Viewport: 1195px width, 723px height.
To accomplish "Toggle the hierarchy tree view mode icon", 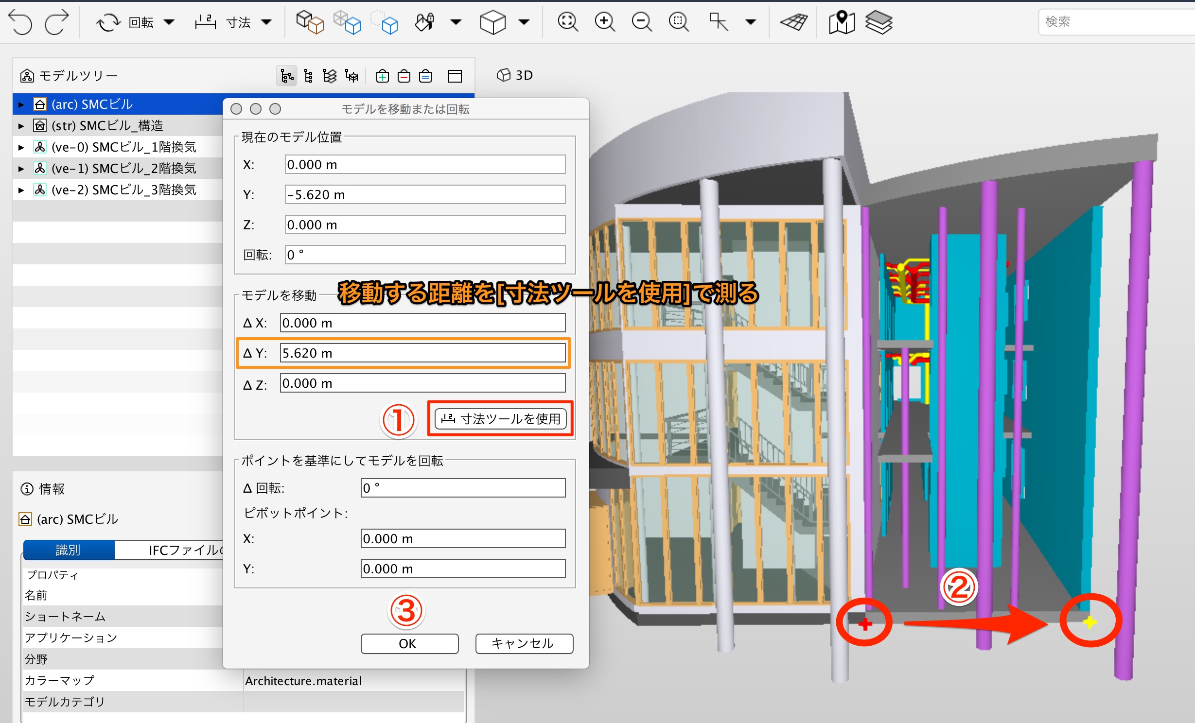I will coord(287,76).
